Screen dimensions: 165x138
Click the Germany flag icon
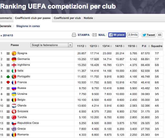coord(14,59)
